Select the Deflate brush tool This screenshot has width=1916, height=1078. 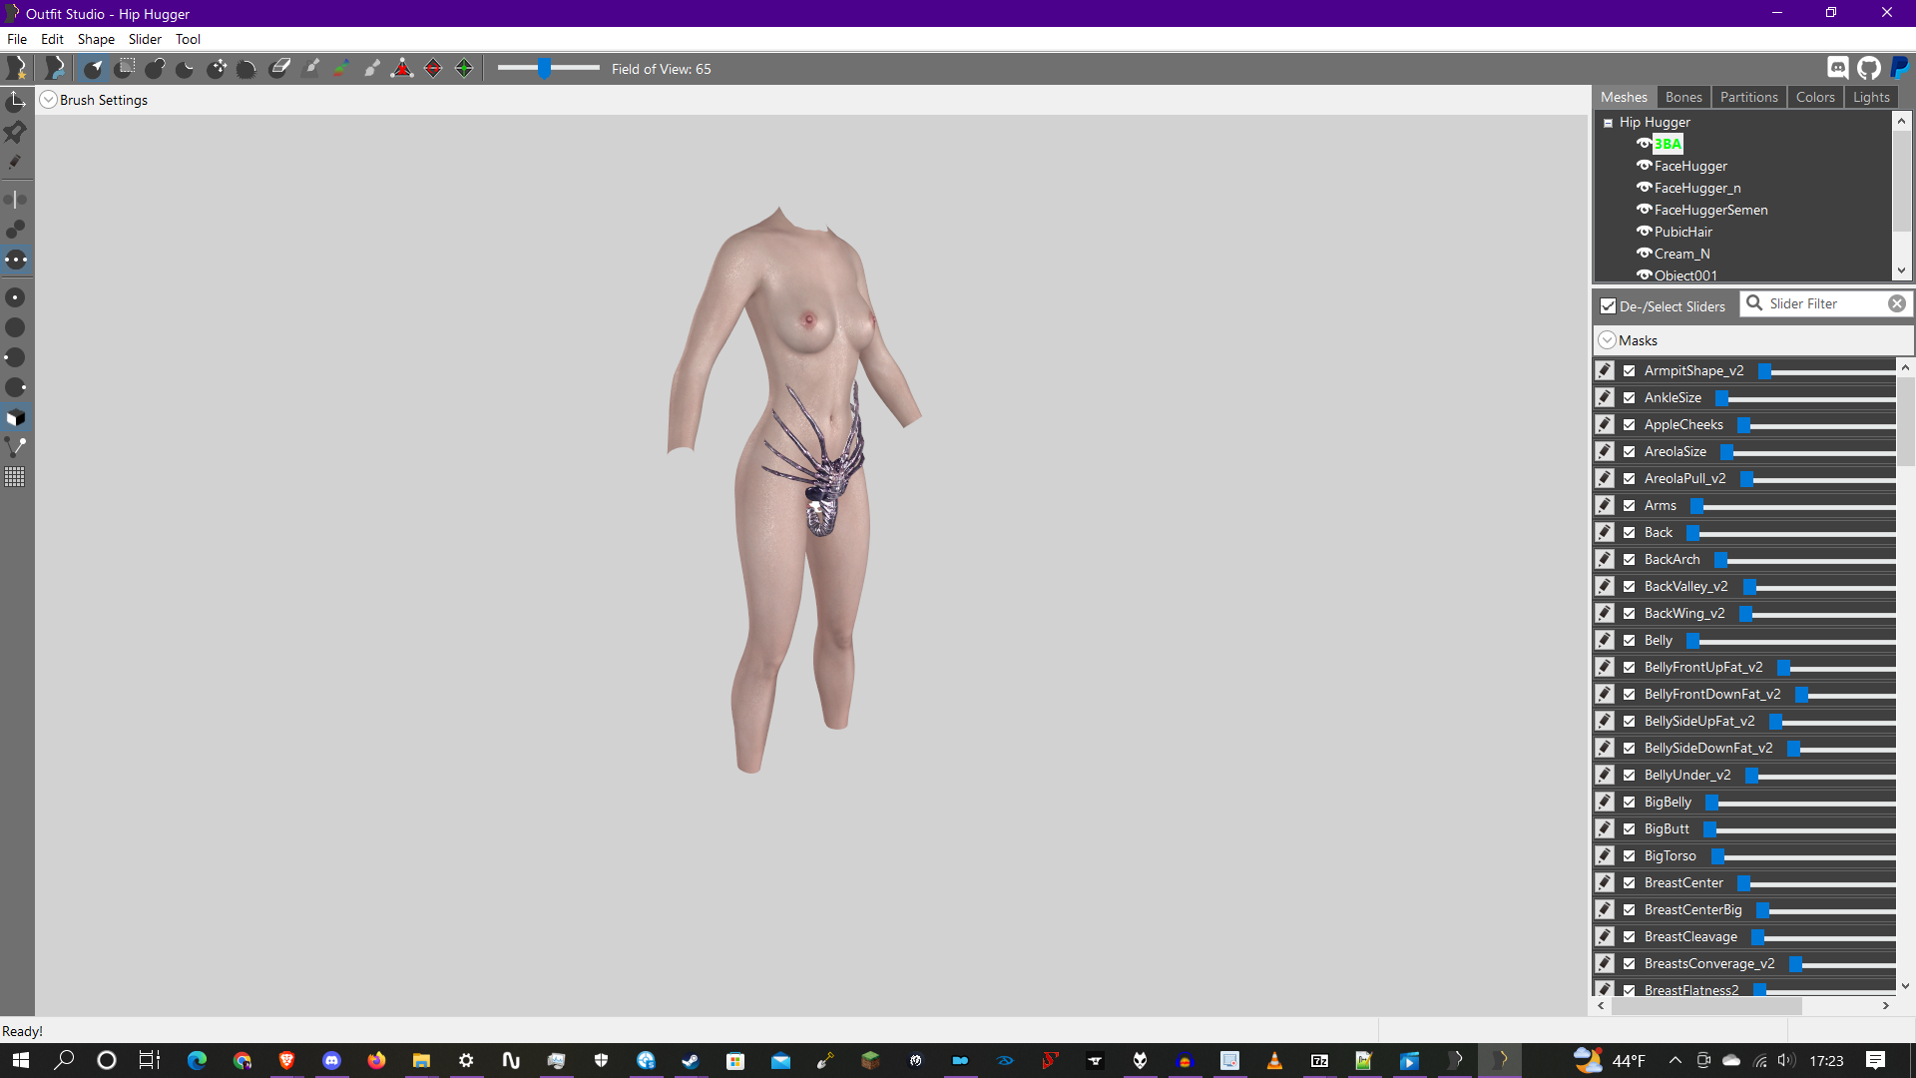(x=186, y=68)
